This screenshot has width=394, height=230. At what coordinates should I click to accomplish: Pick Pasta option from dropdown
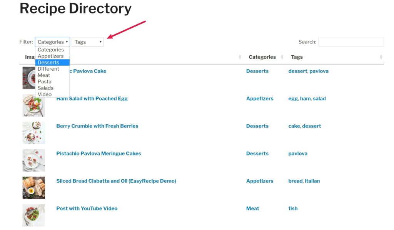[x=45, y=81]
